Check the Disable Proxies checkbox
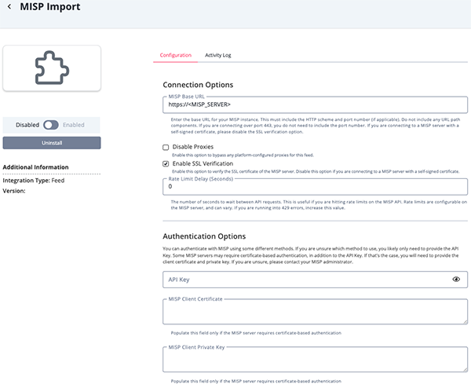This screenshot has width=471, height=384. pos(166,147)
